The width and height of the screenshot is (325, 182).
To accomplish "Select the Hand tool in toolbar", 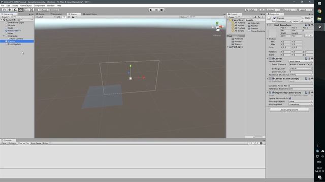I will [4, 10].
